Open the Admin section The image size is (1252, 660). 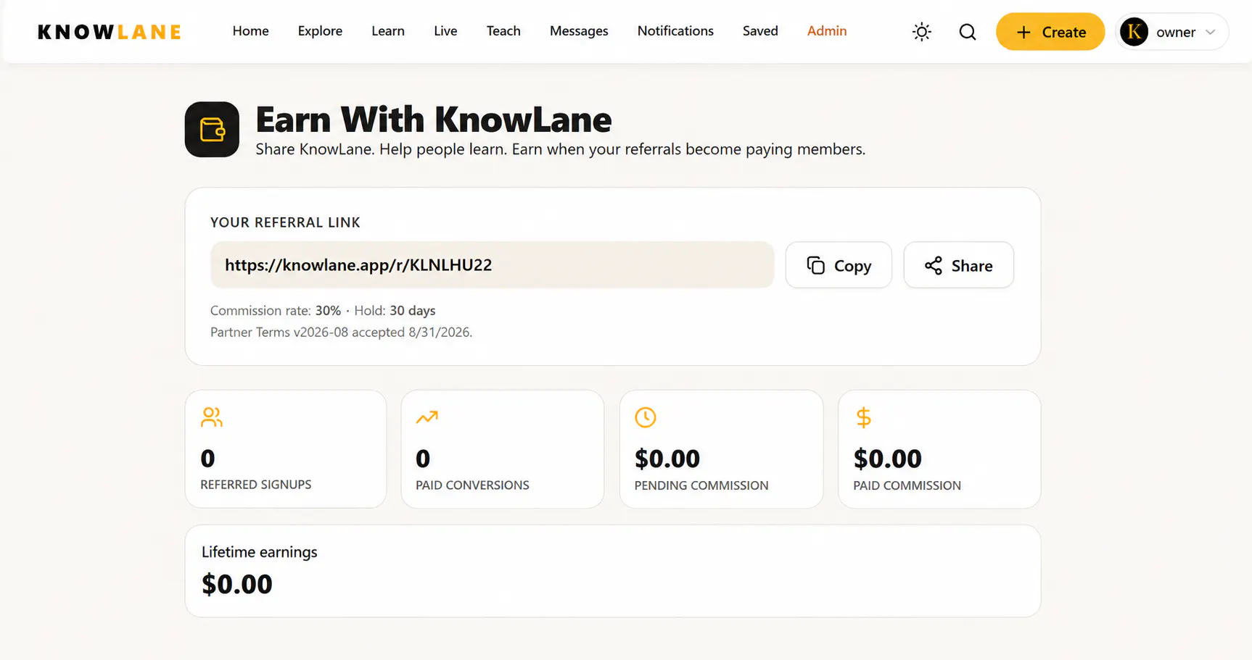[x=827, y=31]
